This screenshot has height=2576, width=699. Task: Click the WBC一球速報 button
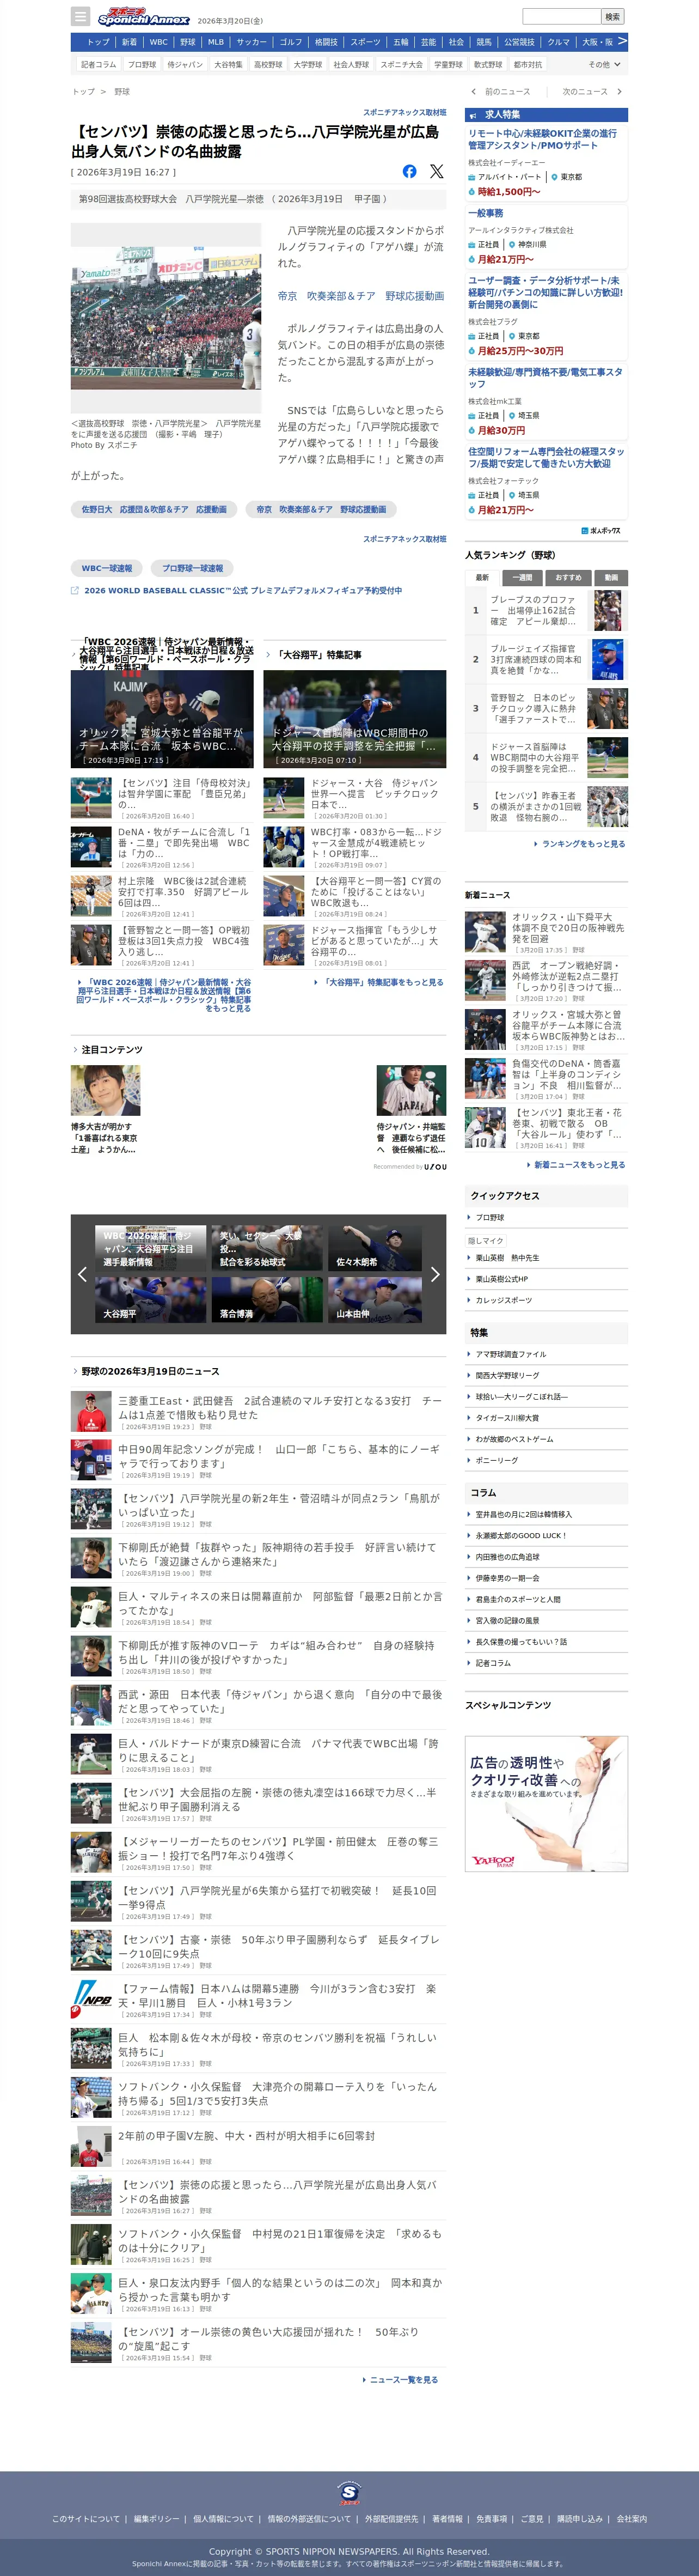107,568
